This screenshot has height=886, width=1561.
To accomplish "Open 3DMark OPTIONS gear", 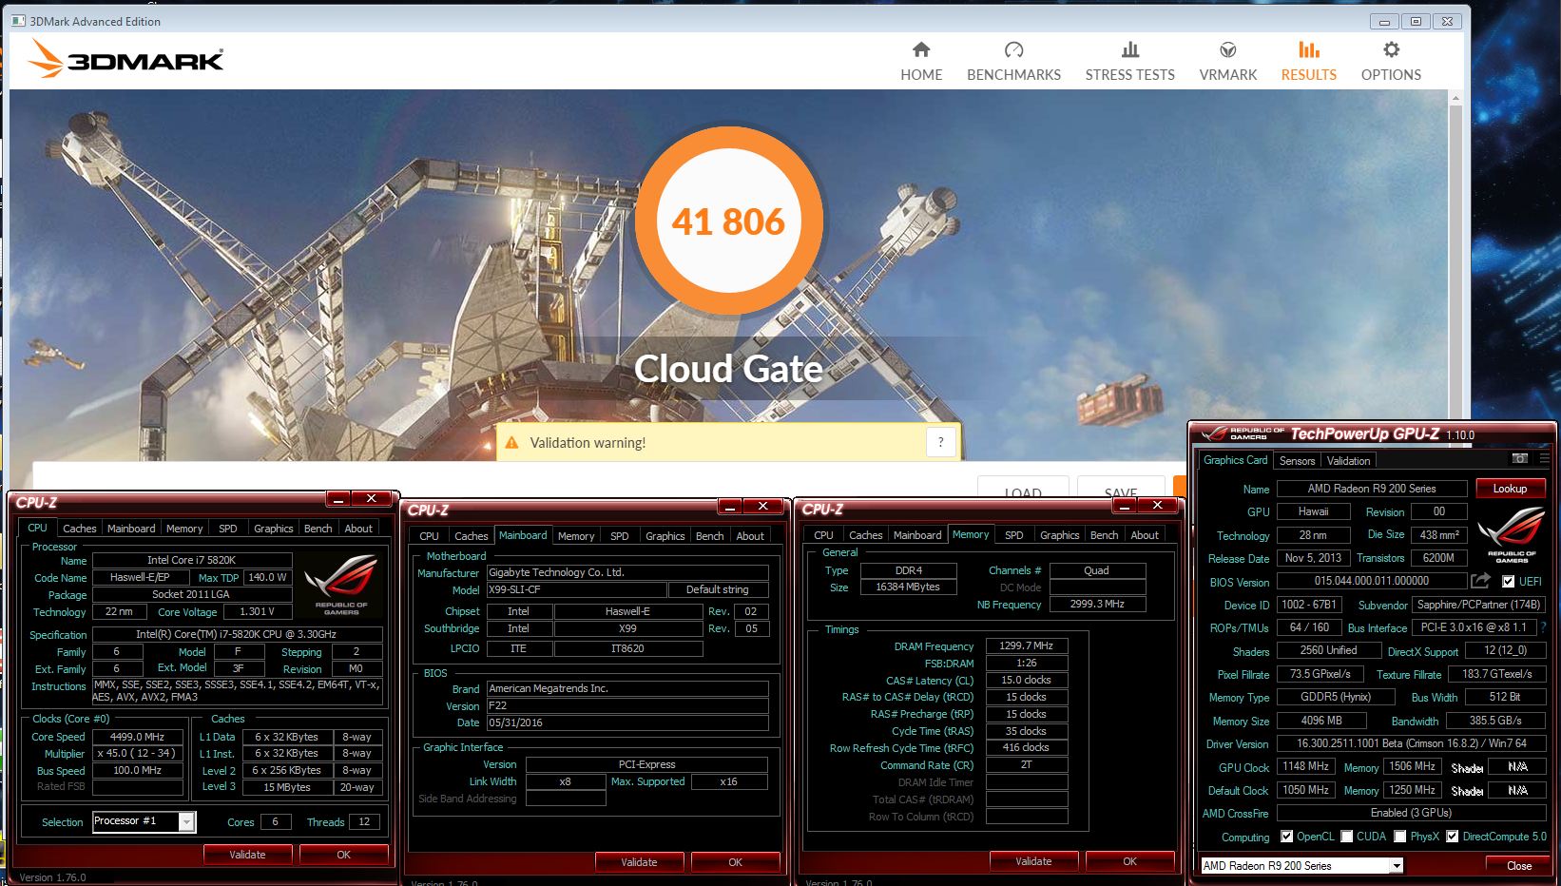I will point(1391,62).
